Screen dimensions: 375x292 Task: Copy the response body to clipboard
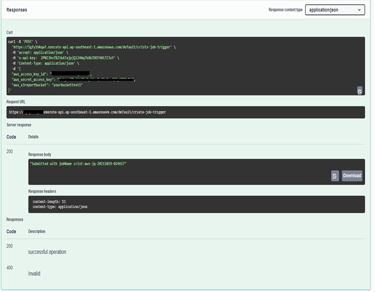pos(335,175)
